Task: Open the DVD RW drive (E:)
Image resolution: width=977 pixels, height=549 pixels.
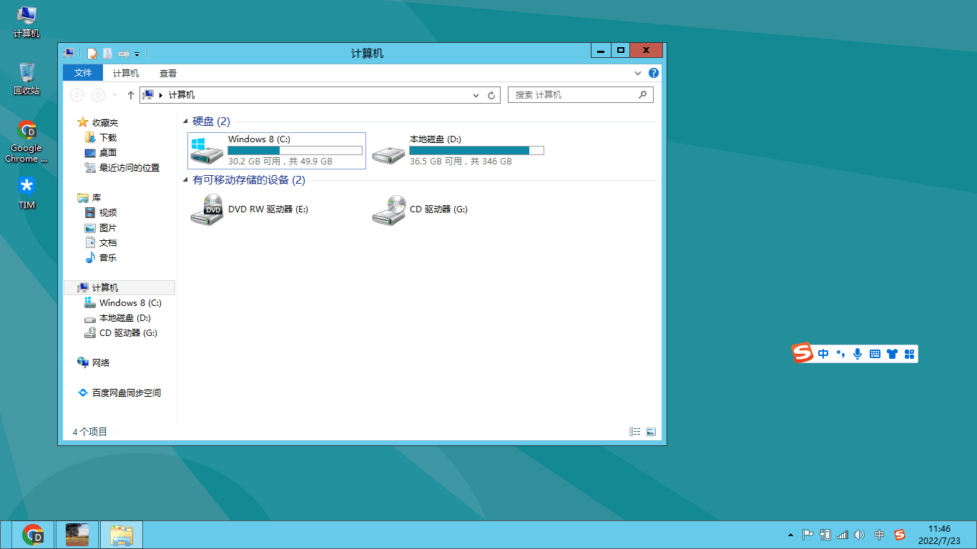Action: pyautogui.click(x=250, y=209)
